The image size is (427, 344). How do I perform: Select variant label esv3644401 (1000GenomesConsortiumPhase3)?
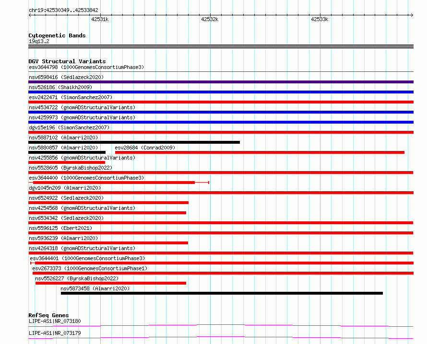pos(87,258)
